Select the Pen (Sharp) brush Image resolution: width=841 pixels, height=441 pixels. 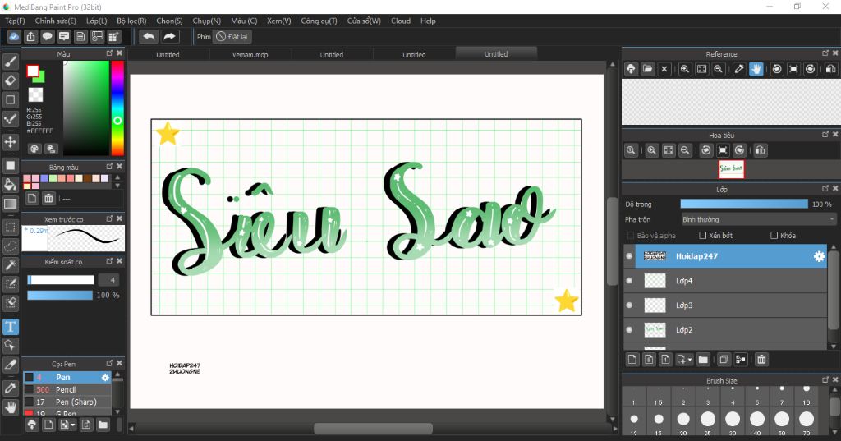click(x=67, y=402)
